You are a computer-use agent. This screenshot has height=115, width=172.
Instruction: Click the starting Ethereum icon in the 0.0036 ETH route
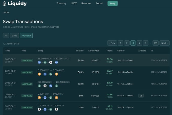click(x=39, y=109)
